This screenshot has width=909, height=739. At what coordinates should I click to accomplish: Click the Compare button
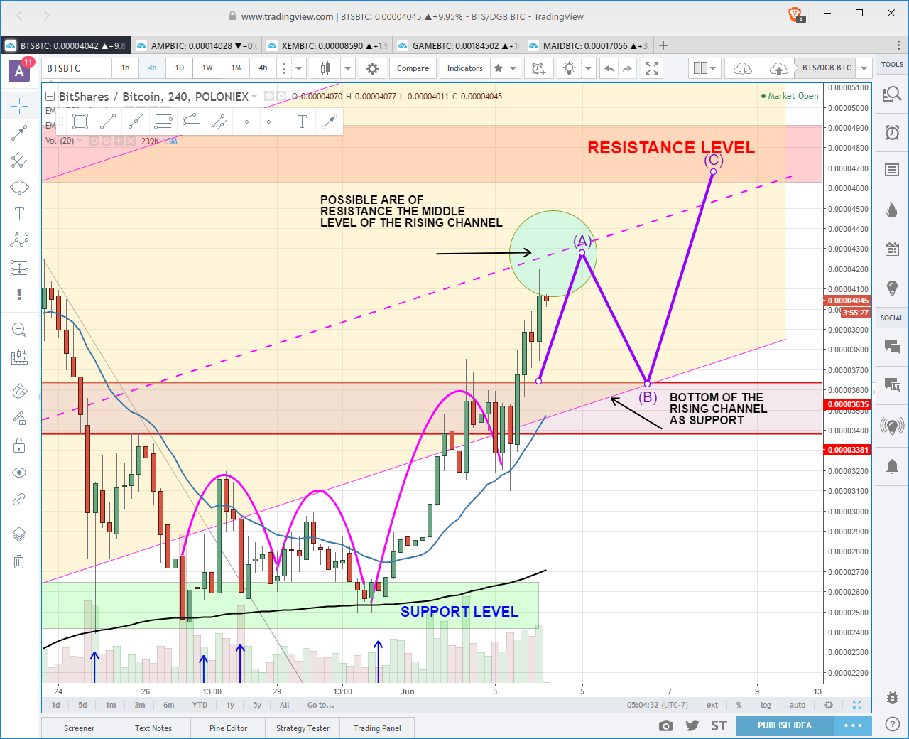click(413, 68)
